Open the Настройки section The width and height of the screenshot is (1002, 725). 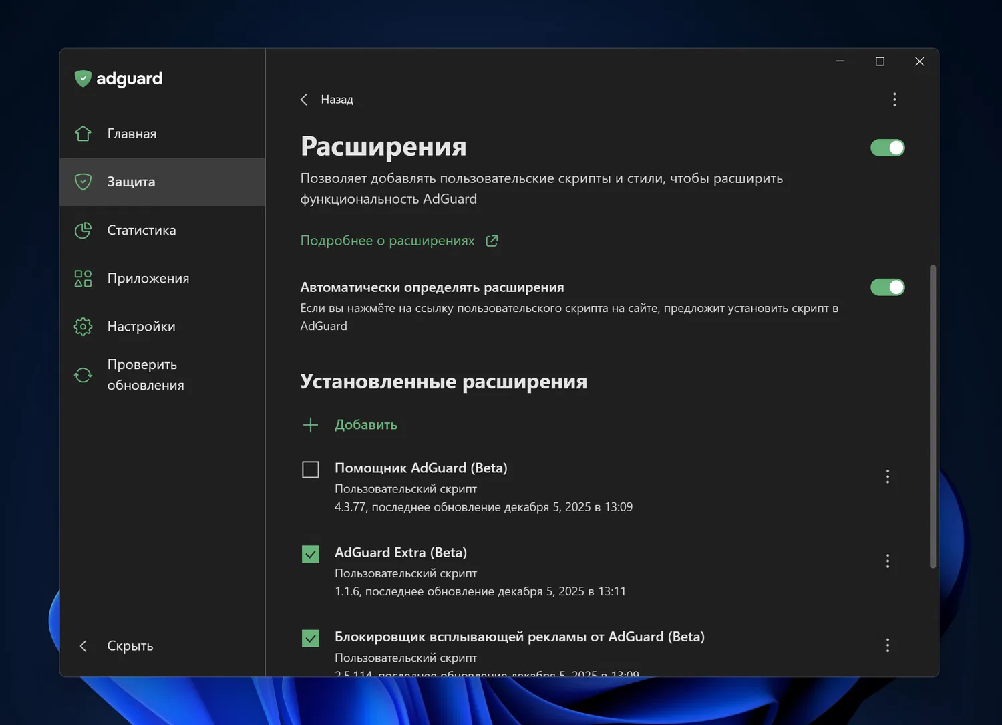pos(162,326)
